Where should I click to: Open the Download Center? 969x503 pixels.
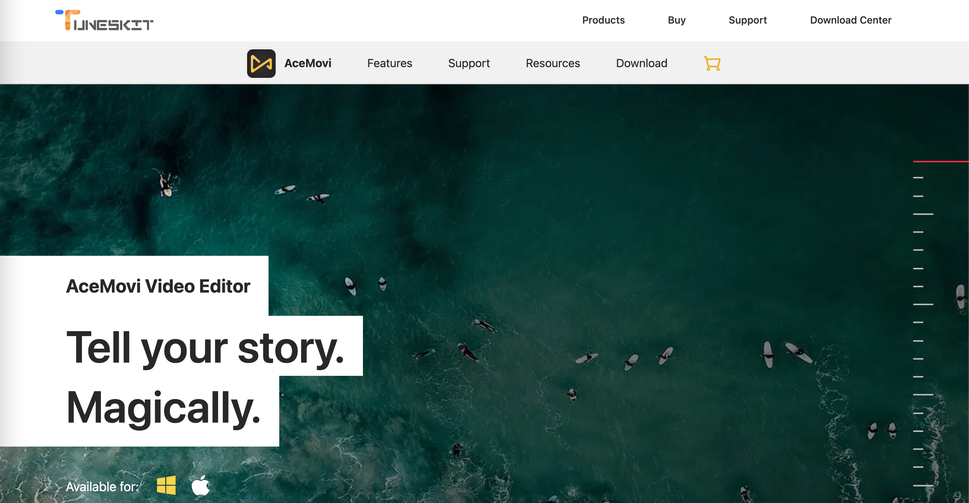(851, 20)
